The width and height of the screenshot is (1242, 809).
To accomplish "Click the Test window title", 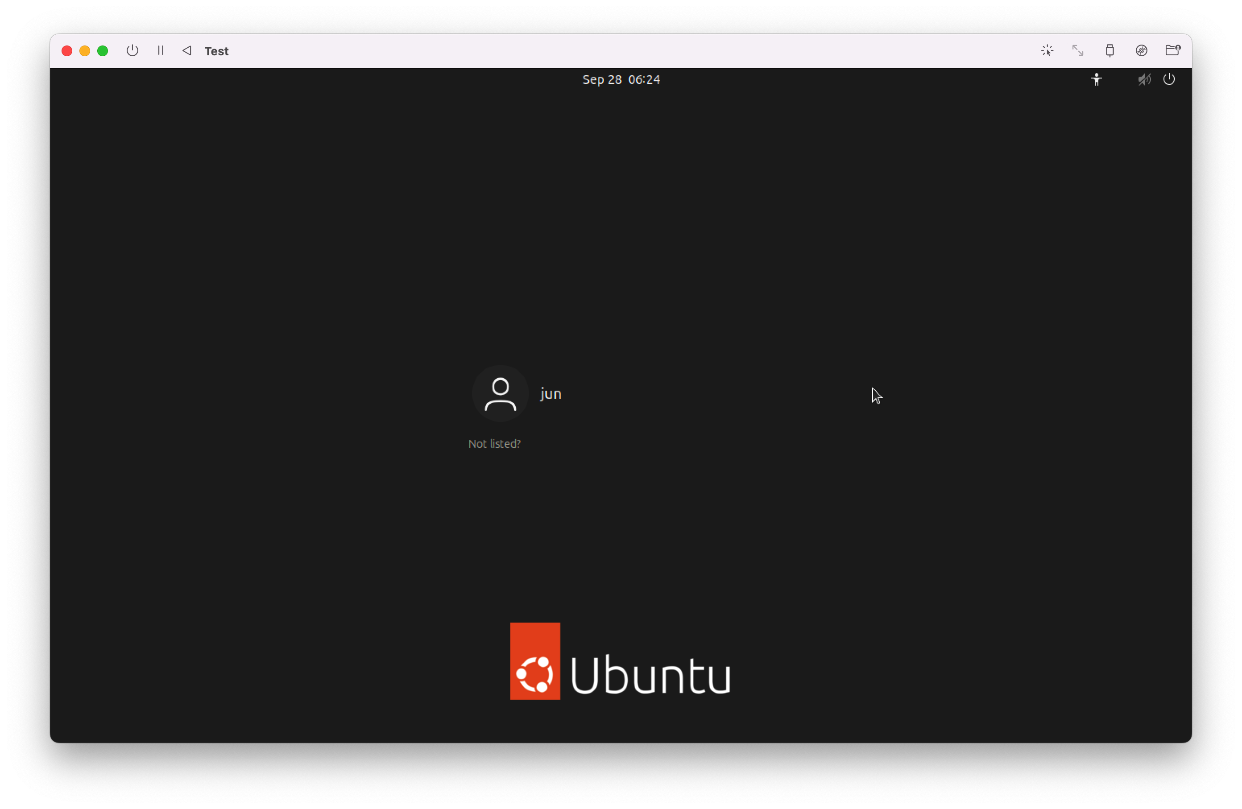I will pos(216,51).
